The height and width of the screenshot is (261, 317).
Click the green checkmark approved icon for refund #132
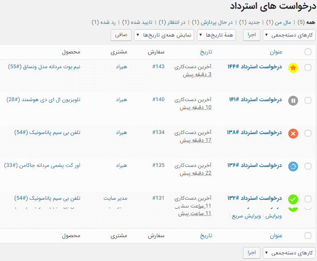pyautogui.click(x=293, y=199)
